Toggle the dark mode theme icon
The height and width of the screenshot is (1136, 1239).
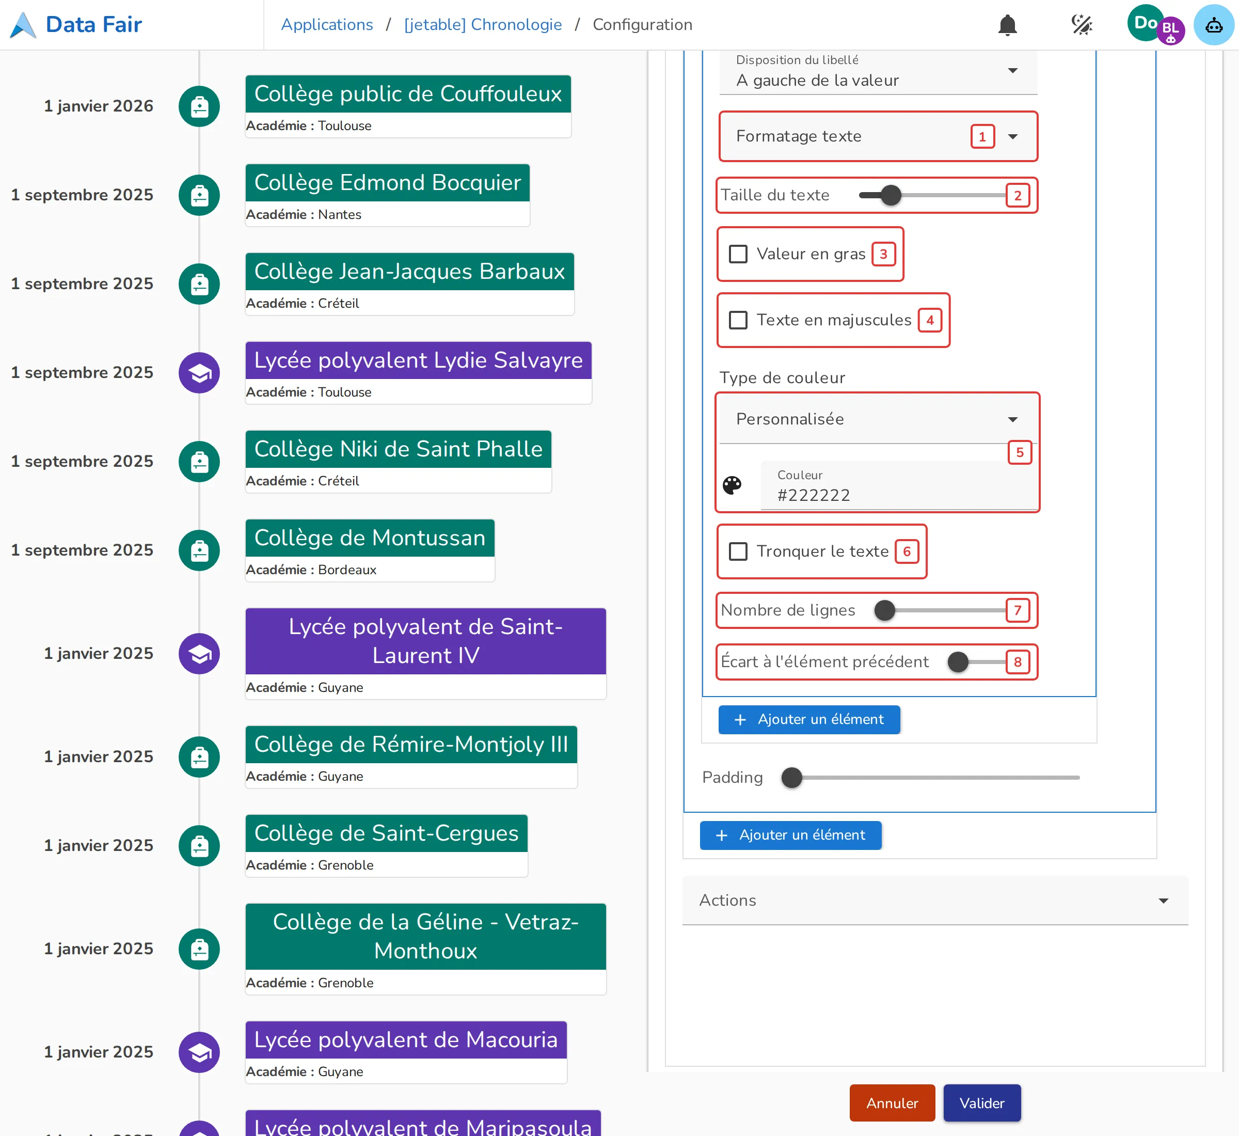coord(1081,25)
